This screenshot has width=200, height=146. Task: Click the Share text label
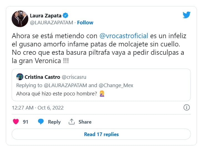[x=85, y=122]
